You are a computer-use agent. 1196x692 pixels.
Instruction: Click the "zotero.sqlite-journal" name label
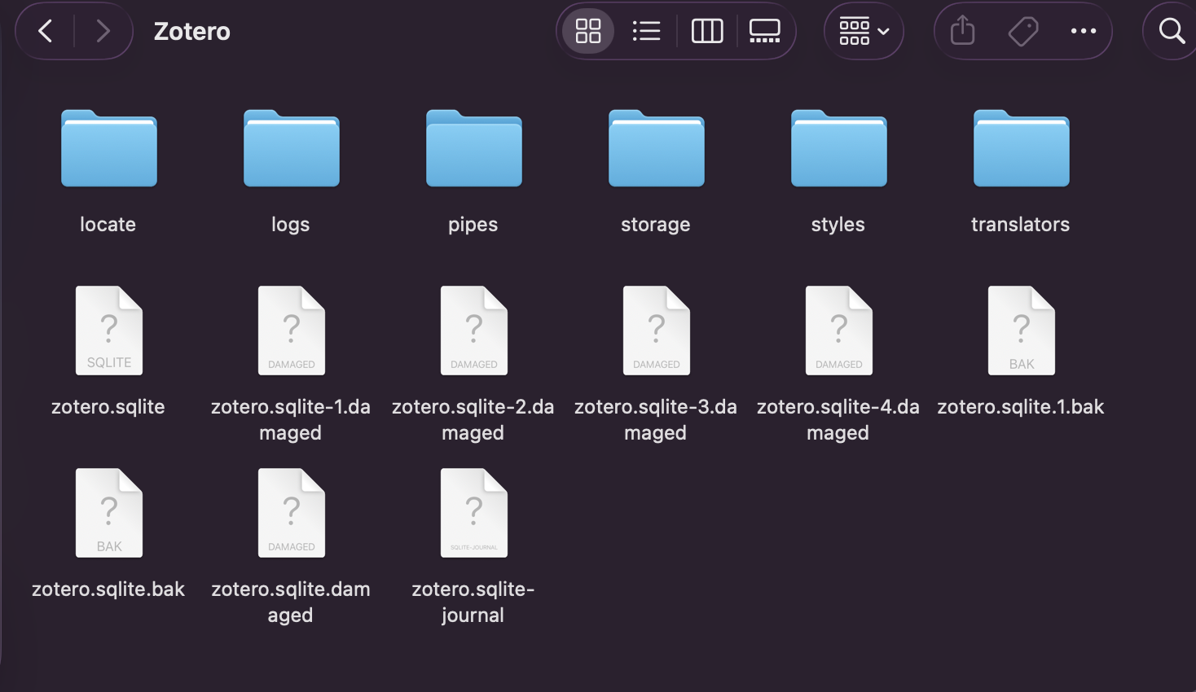473,602
